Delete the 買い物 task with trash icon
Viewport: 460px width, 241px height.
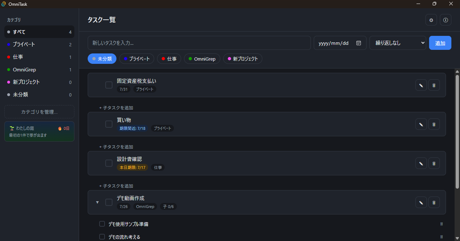(434, 124)
